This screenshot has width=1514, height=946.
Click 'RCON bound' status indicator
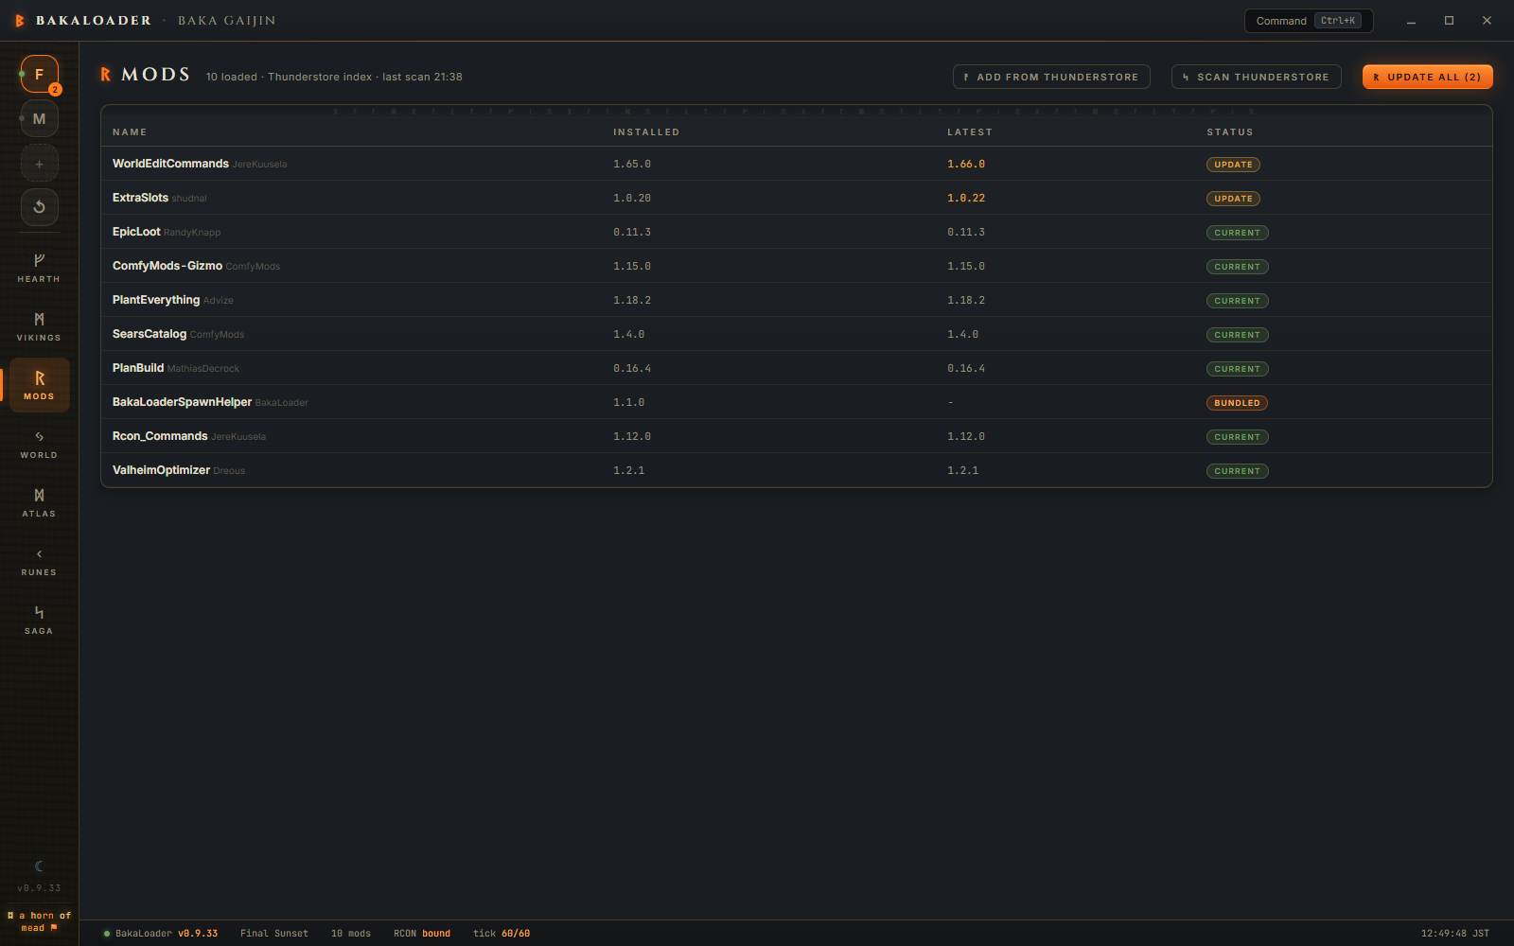422,934
